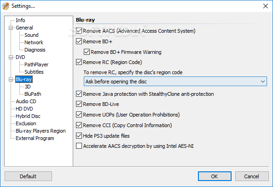Close the Settings dialog window
The width and height of the screenshot is (273, 187).
coord(266,6)
